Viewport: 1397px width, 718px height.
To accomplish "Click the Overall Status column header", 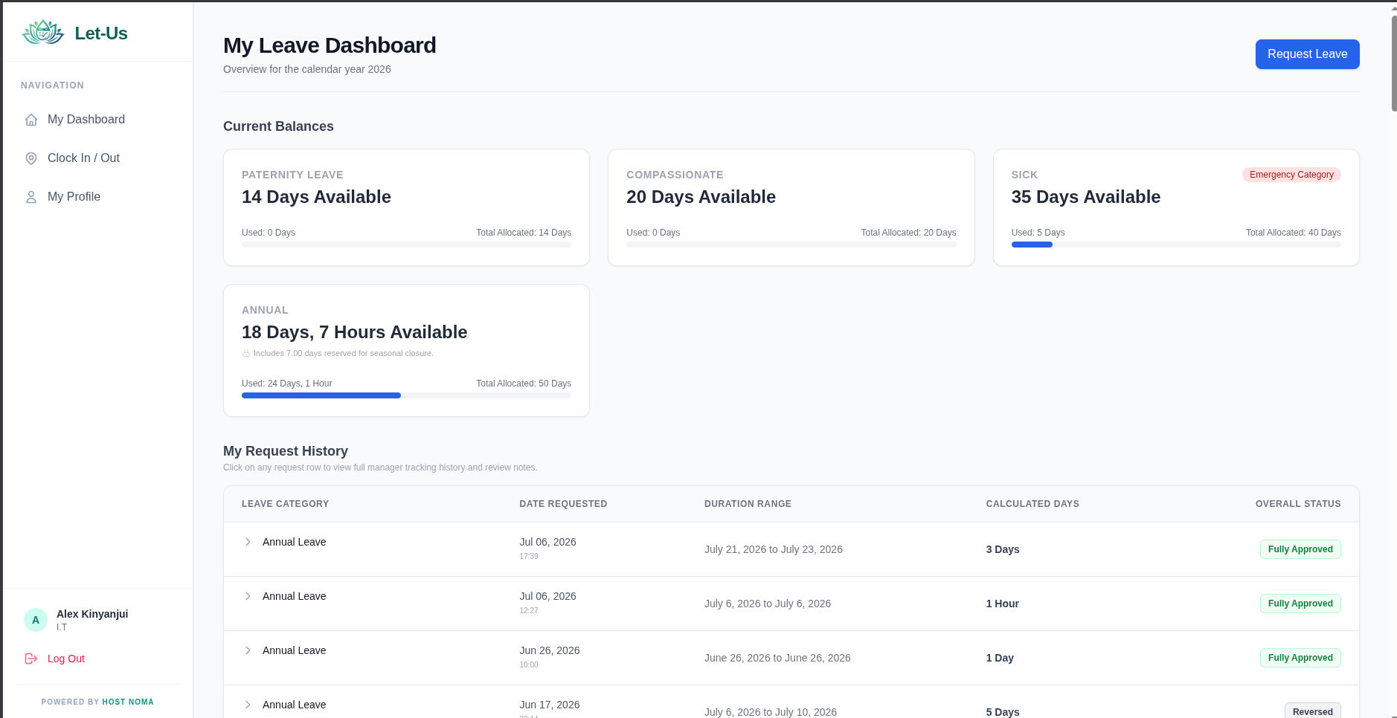I will (1298, 504).
